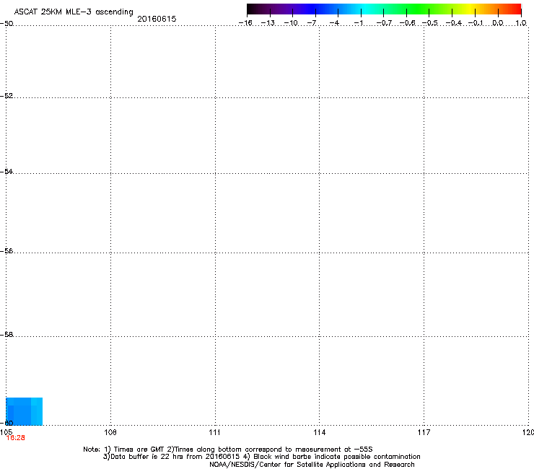Click the red 16:28 time stamp
The width and height of the screenshot is (534, 469).
[16, 438]
